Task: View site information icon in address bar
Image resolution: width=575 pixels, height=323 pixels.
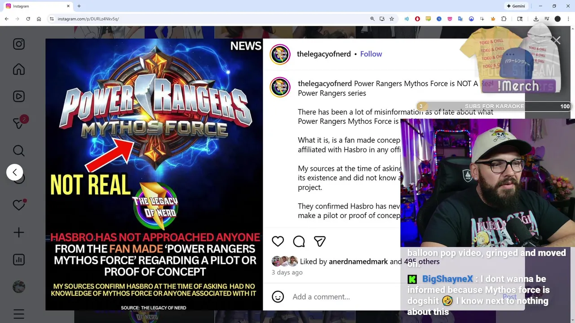Action: point(52,19)
